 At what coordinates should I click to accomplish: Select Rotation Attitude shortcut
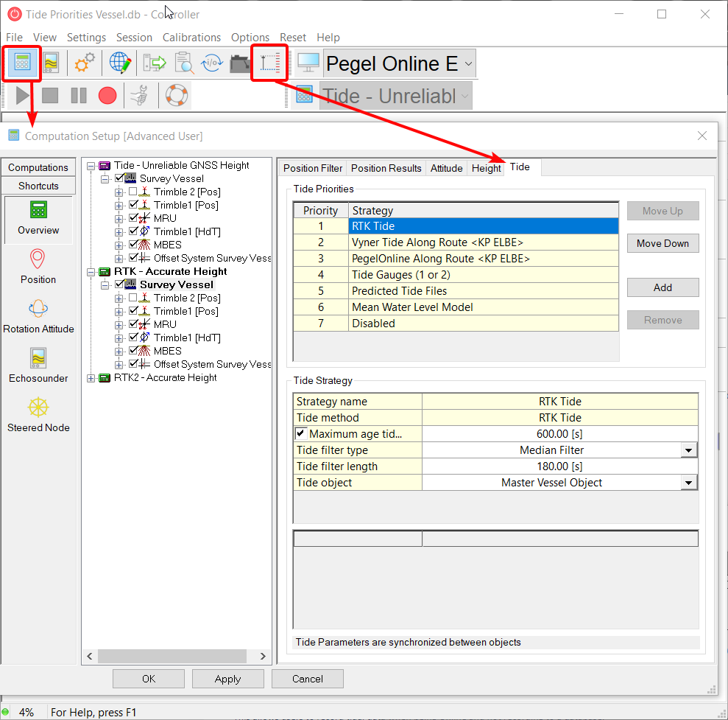(38, 315)
